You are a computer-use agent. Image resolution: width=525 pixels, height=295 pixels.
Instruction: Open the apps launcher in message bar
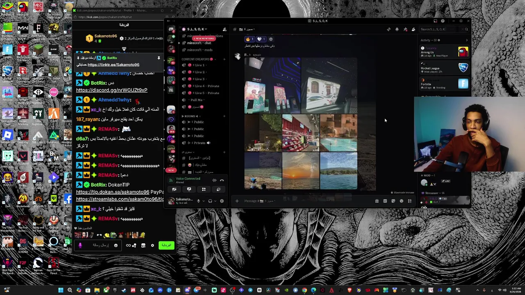click(409, 201)
